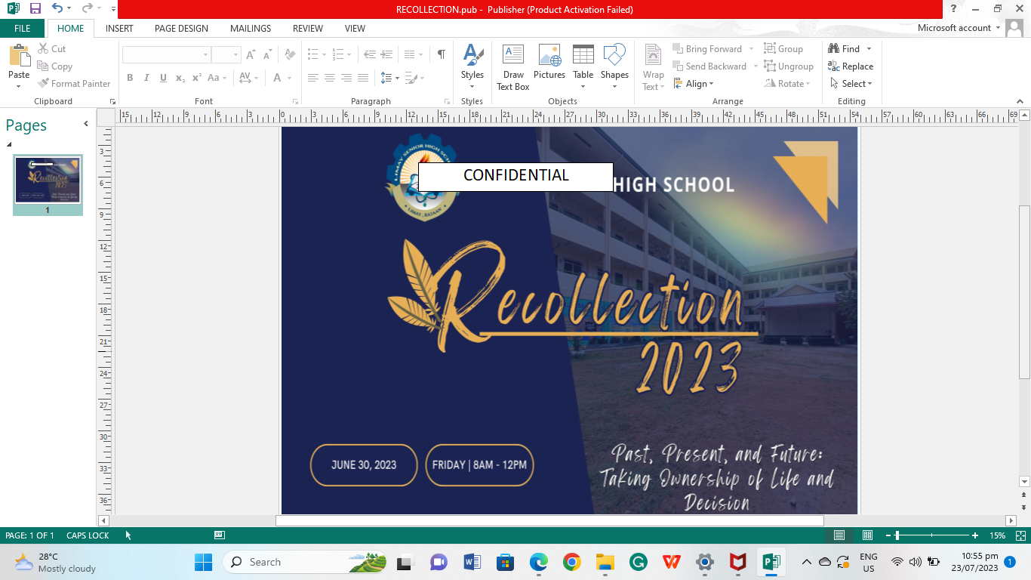Clear all formatting from the text
This screenshot has height=580, width=1031.
point(290,55)
